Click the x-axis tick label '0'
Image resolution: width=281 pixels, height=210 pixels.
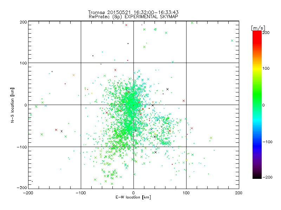tap(133, 193)
